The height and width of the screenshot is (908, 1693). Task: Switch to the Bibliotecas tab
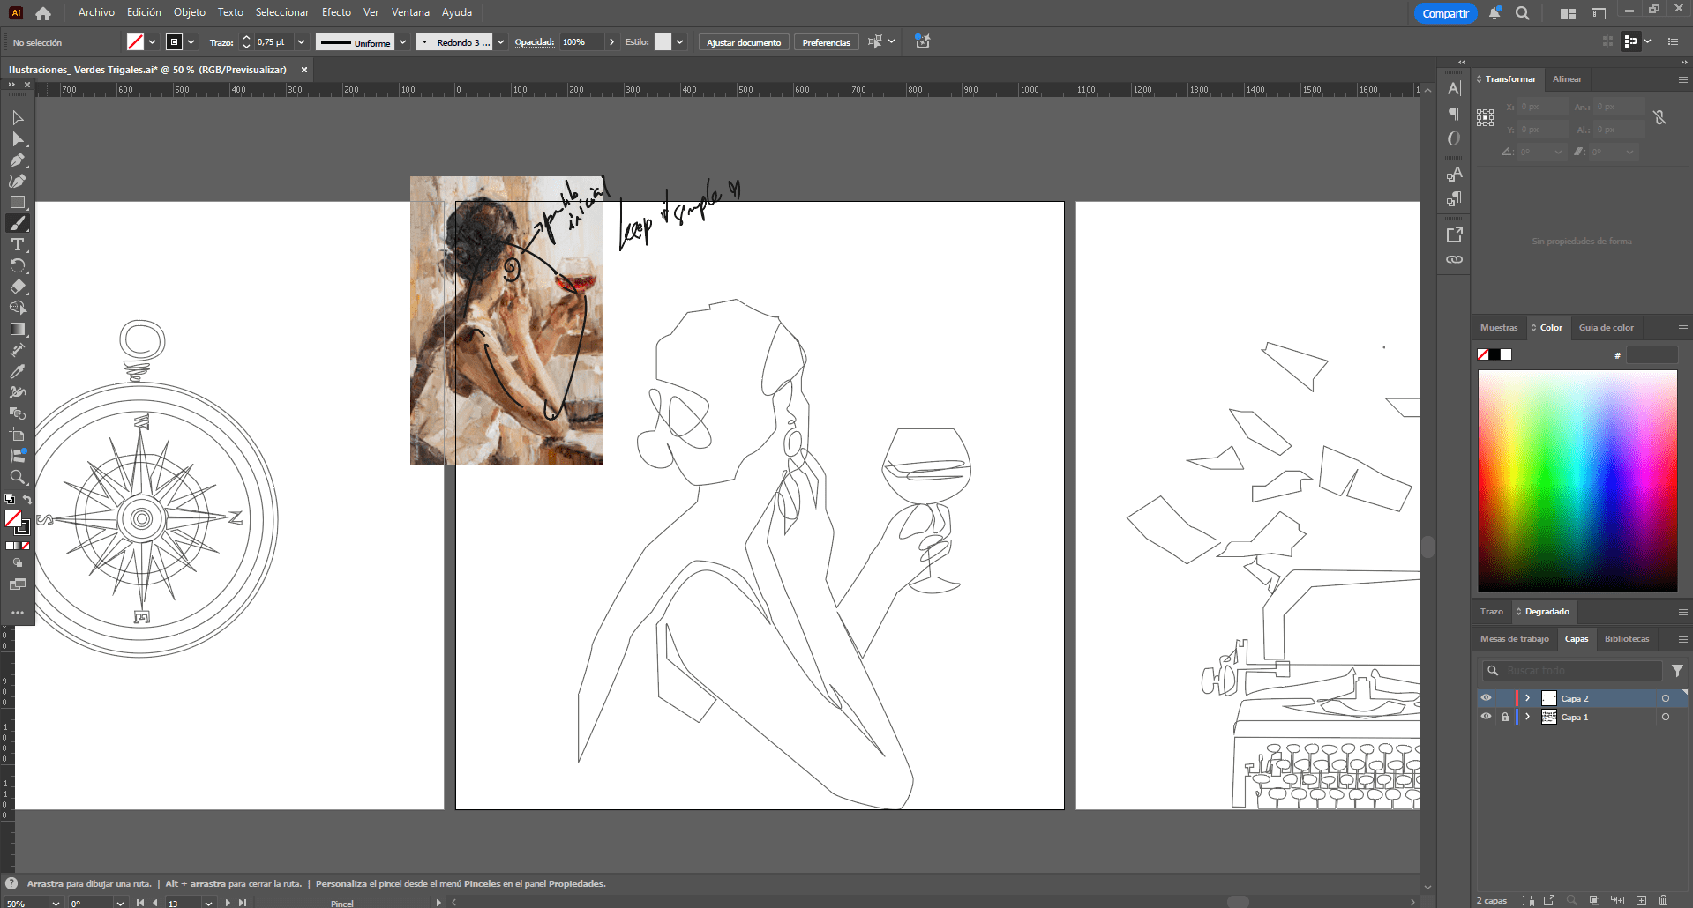click(1626, 639)
